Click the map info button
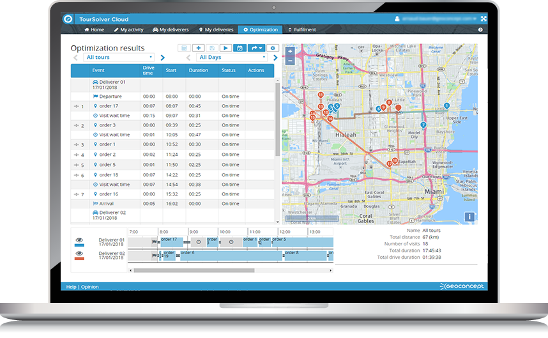 [x=469, y=217]
